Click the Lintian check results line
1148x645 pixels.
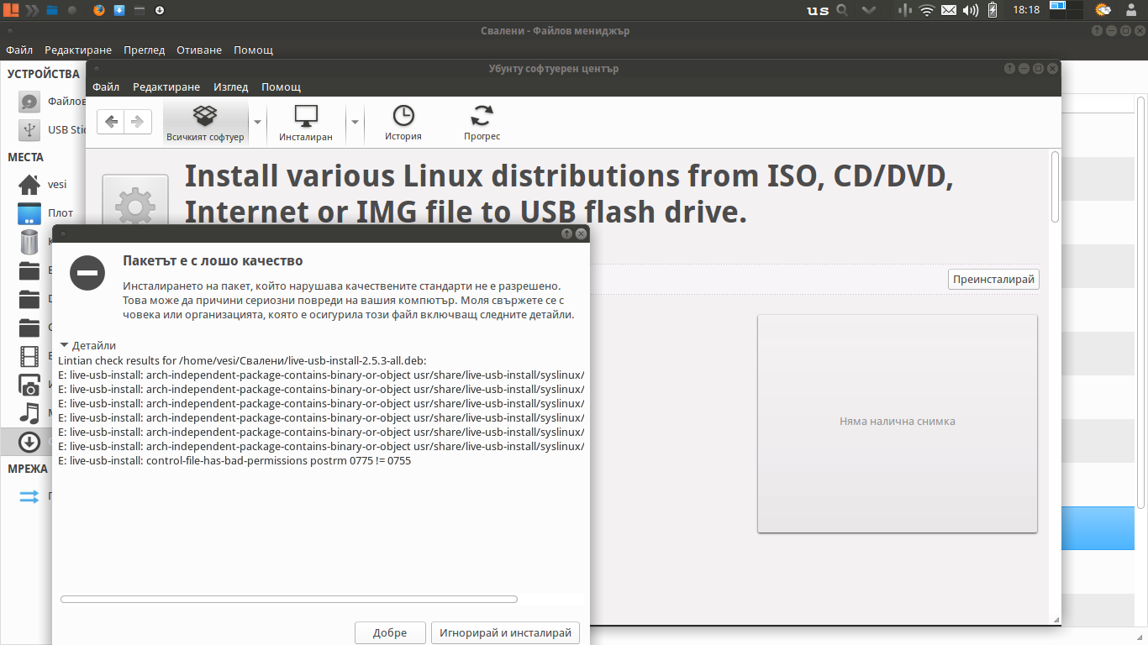(243, 360)
